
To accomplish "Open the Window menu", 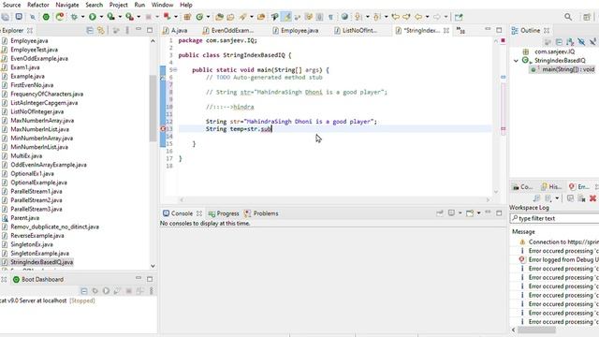I will 162,5.
